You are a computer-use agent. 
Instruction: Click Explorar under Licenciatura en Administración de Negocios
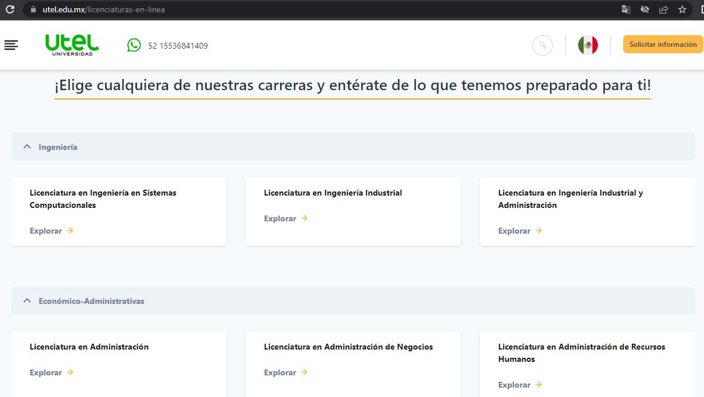(286, 372)
